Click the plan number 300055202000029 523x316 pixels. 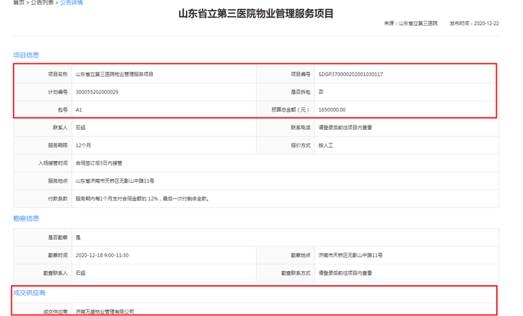97,92
